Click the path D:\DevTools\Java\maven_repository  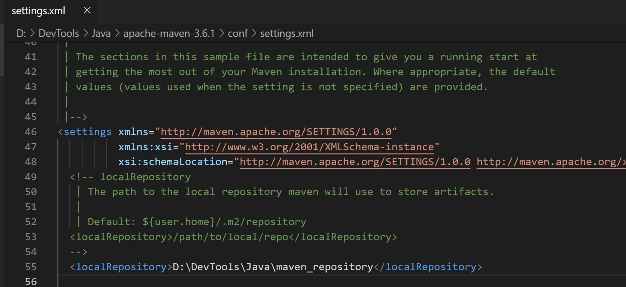tap(273, 267)
